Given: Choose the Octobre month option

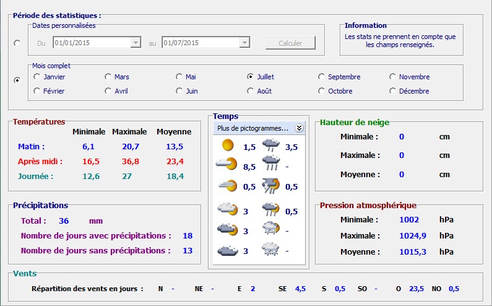Looking at the screenshot, I should click(x=335, y=91).
